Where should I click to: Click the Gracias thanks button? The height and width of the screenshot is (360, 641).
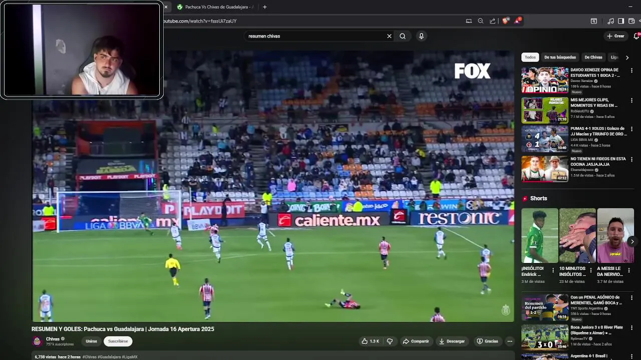pos(487,341)
